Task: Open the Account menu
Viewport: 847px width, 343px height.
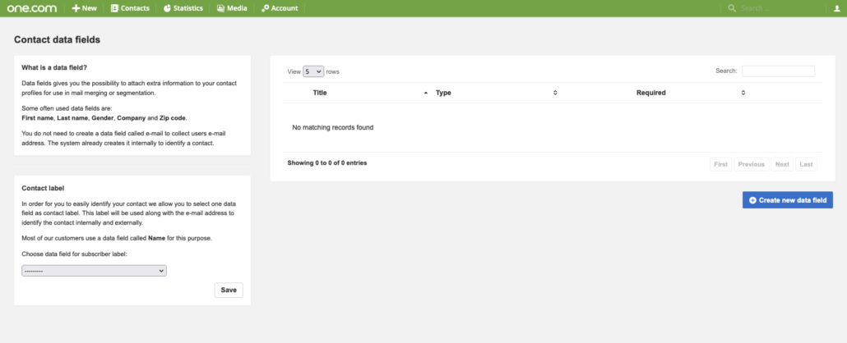Action: 280,8
